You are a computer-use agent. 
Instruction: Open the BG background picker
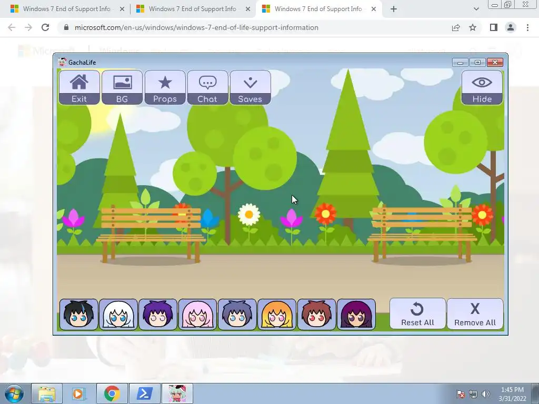122,88
